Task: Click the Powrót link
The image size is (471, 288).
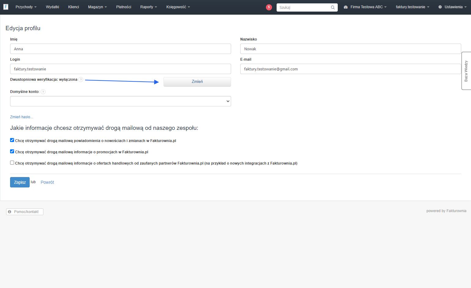Action: 47,182
